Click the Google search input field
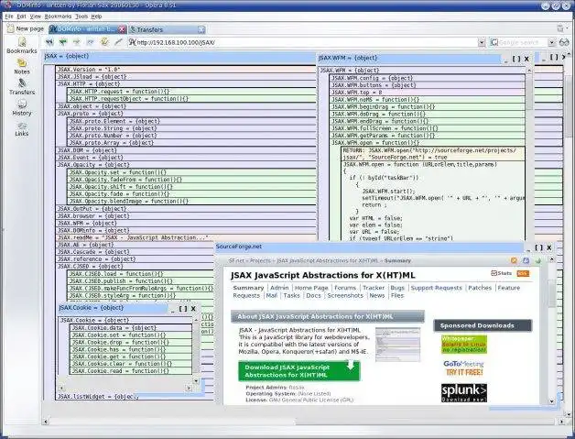 [x=519, y=42]
